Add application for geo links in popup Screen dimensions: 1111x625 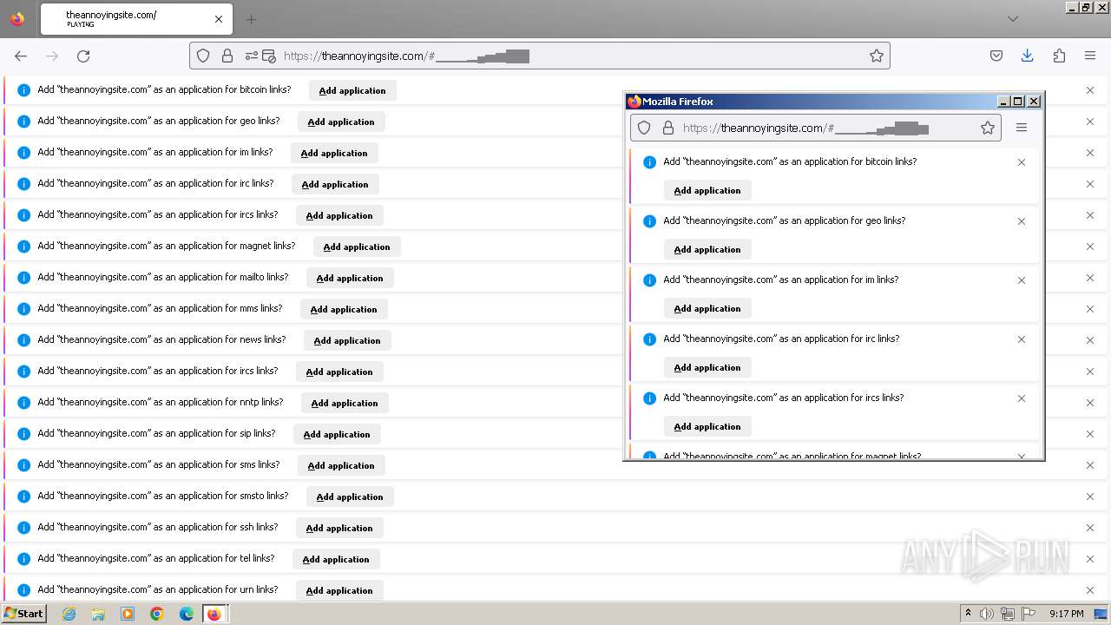coord(707,249)
